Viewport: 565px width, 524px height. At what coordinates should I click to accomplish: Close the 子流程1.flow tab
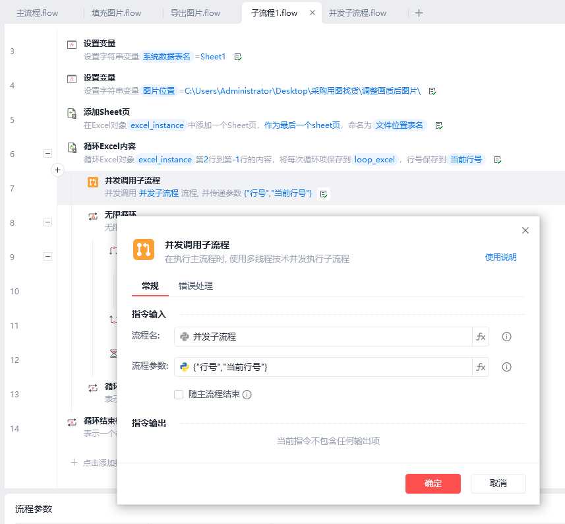(x=312, y=13)
